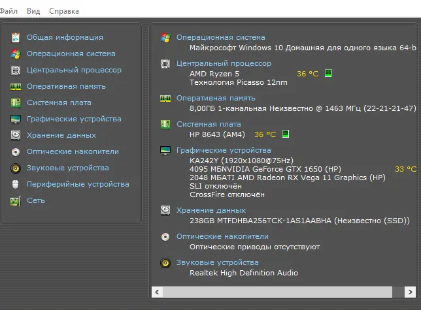This screenshot has width=421, height=310.
Task: Click the CPU chip icon in summary panel
Action: click(165, 64)
